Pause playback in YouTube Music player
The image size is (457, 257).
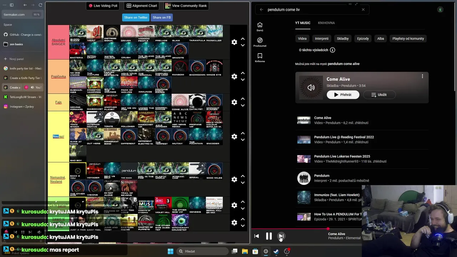pos(269,236)
